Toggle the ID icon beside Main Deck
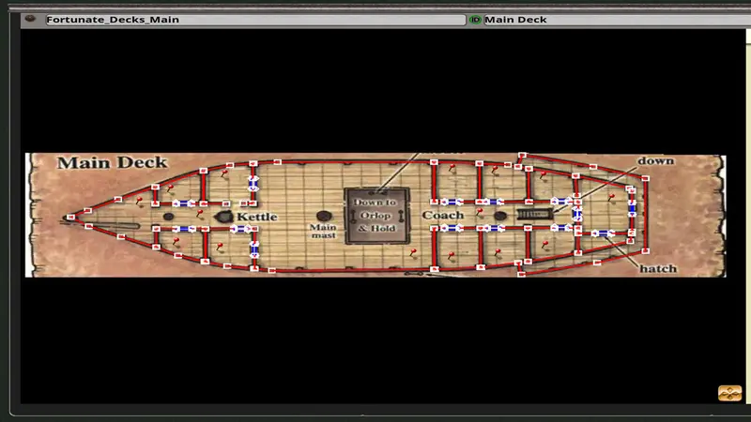The height and width of the screenshot is (422, 751). pos(475,20)
